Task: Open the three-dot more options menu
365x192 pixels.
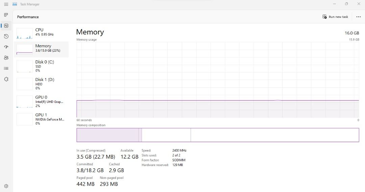Action: coord(358,17)
